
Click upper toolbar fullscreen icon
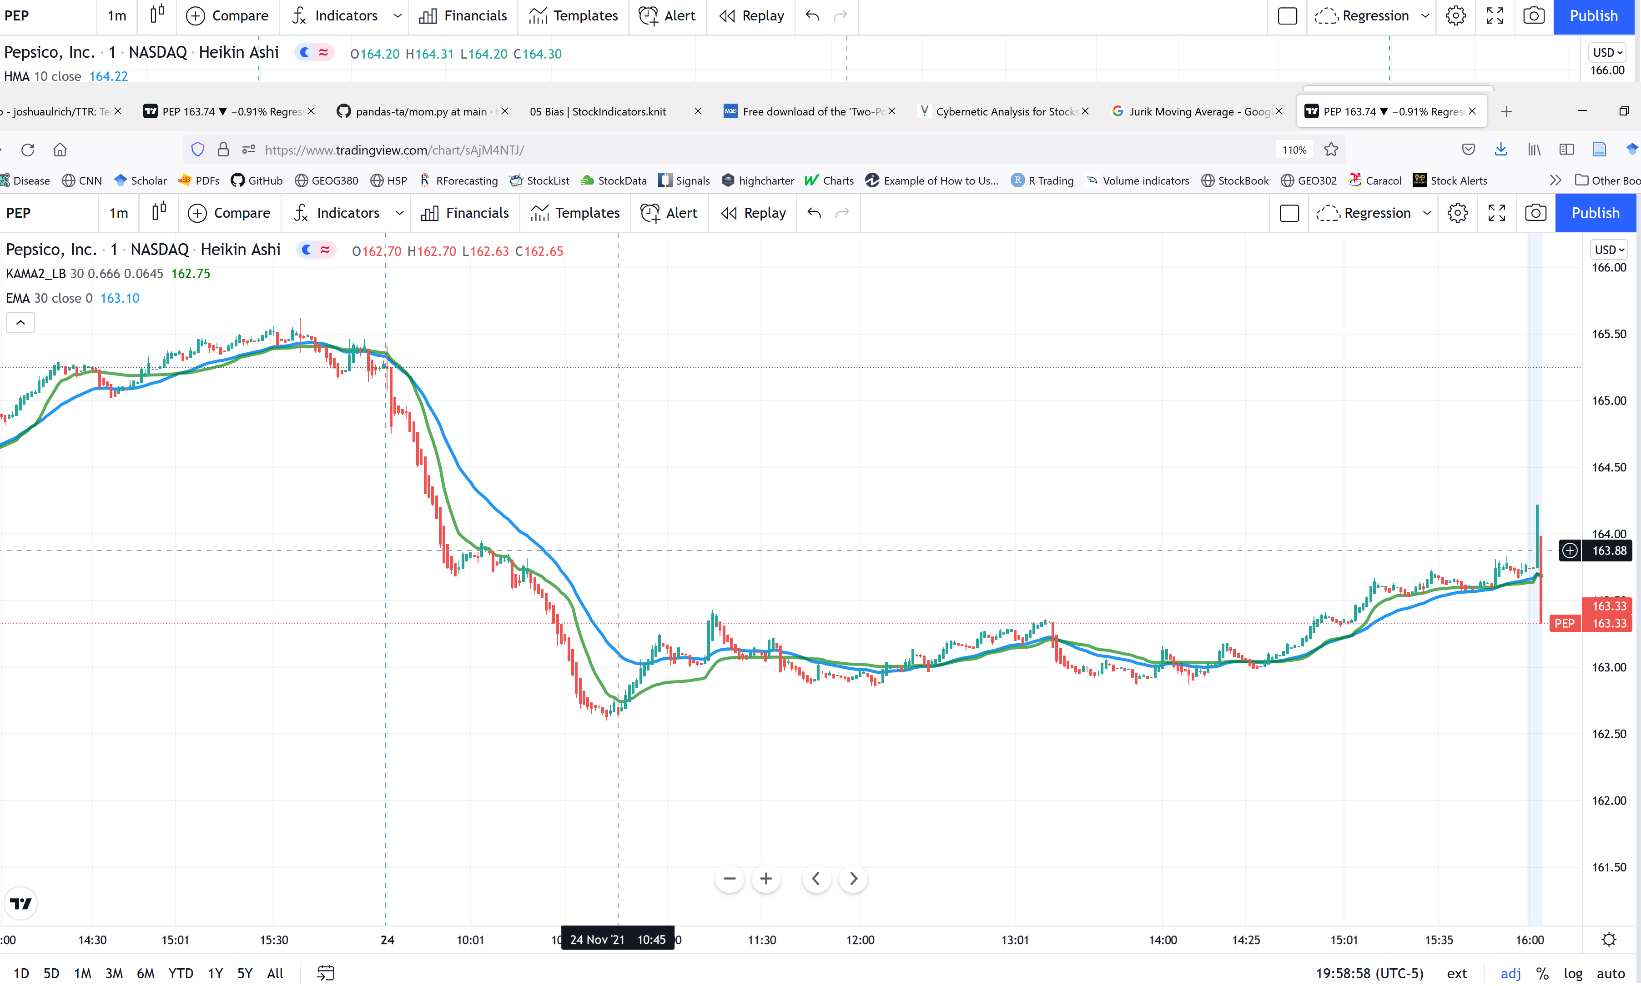point(1495,15)
